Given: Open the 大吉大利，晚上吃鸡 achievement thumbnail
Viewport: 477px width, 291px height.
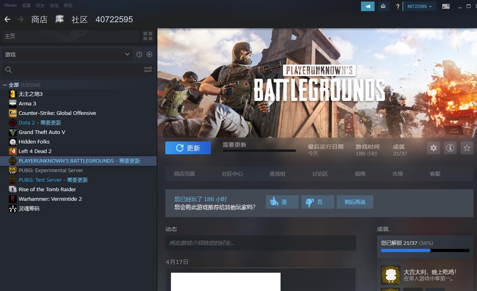Looking at the screenshot, I should 391,275.
